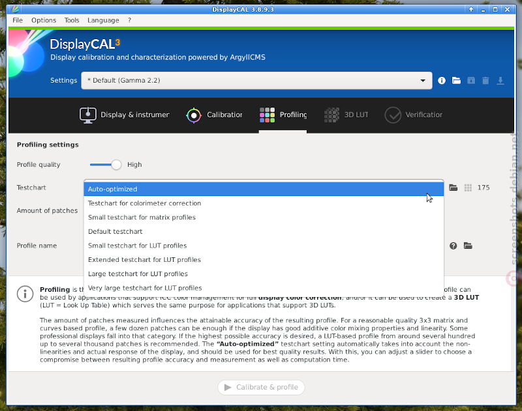Click the 175 patch count value
This screenshot has width=522, height=411.
pos(484,188)
